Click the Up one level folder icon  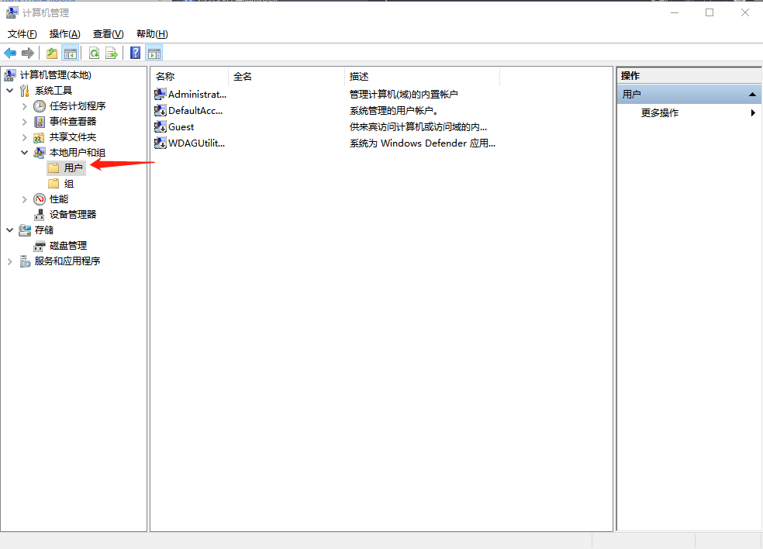coord(52,53)
